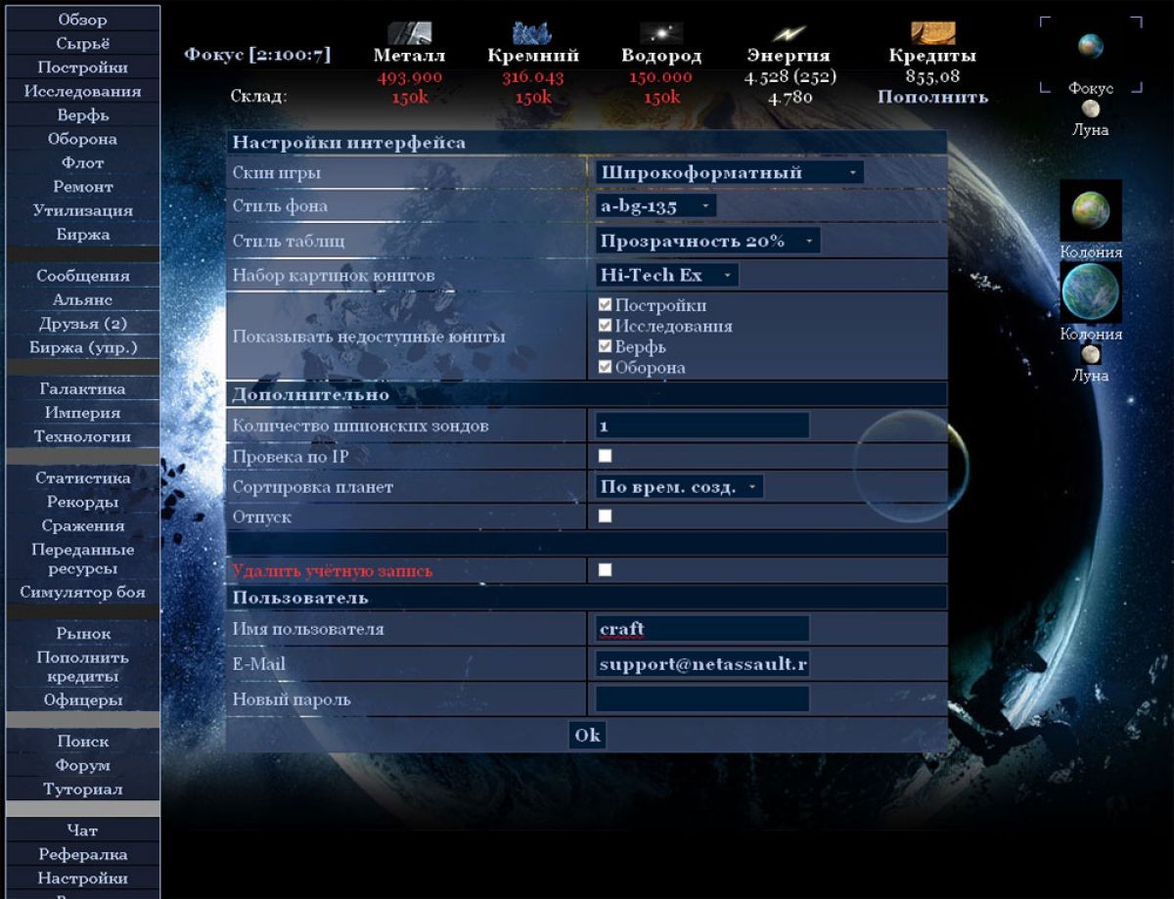Enable the Отпуск vacation checkbox
This screenshot has width=1174, height=899.
coord(605,516)
